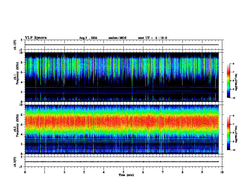Screen dimensions: 250x193
Task: Click the "ch.3(V)" axis label
Action: 15,162
